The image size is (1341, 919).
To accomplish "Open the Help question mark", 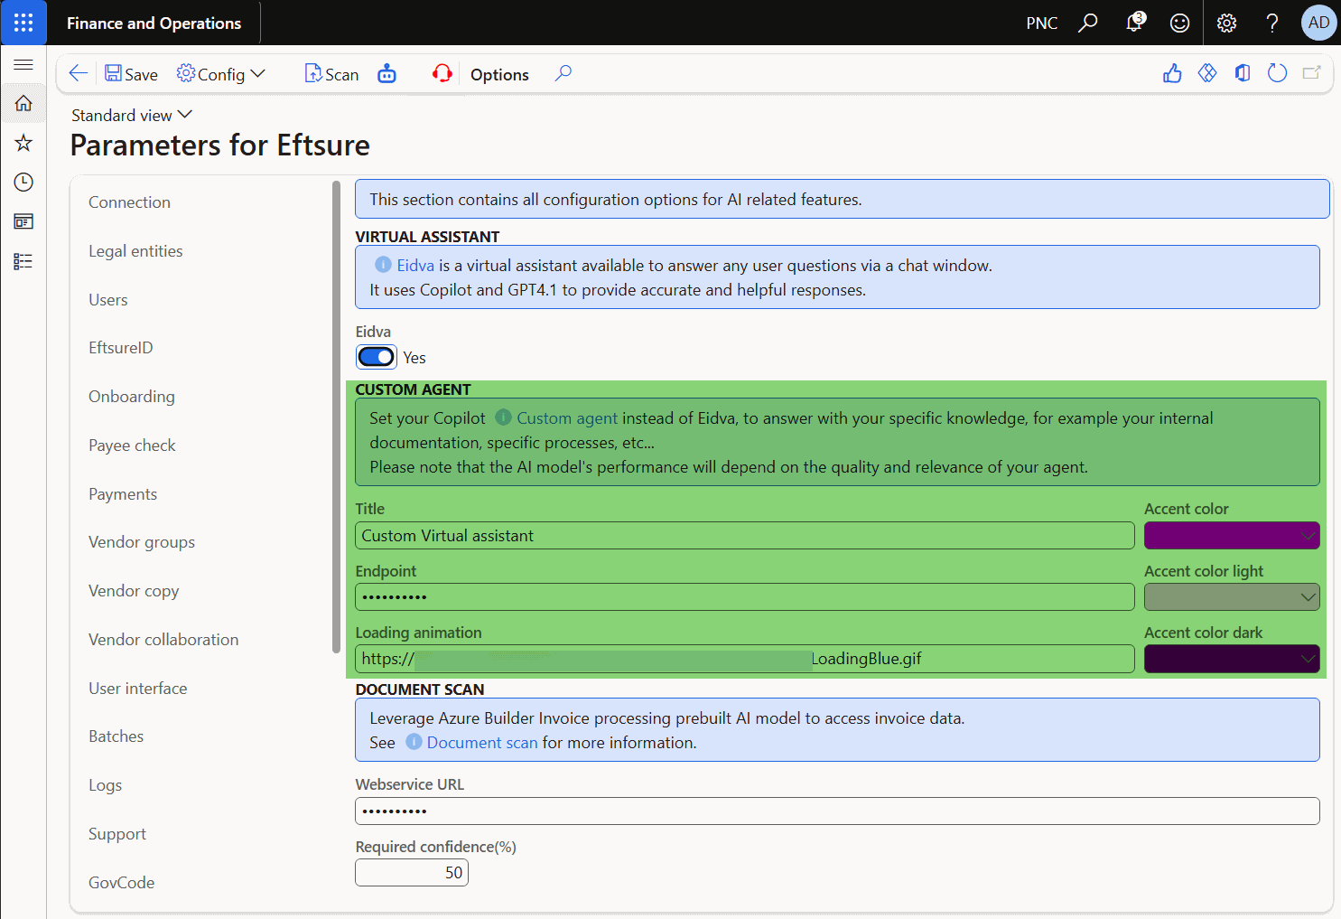I will [1271, 23].
